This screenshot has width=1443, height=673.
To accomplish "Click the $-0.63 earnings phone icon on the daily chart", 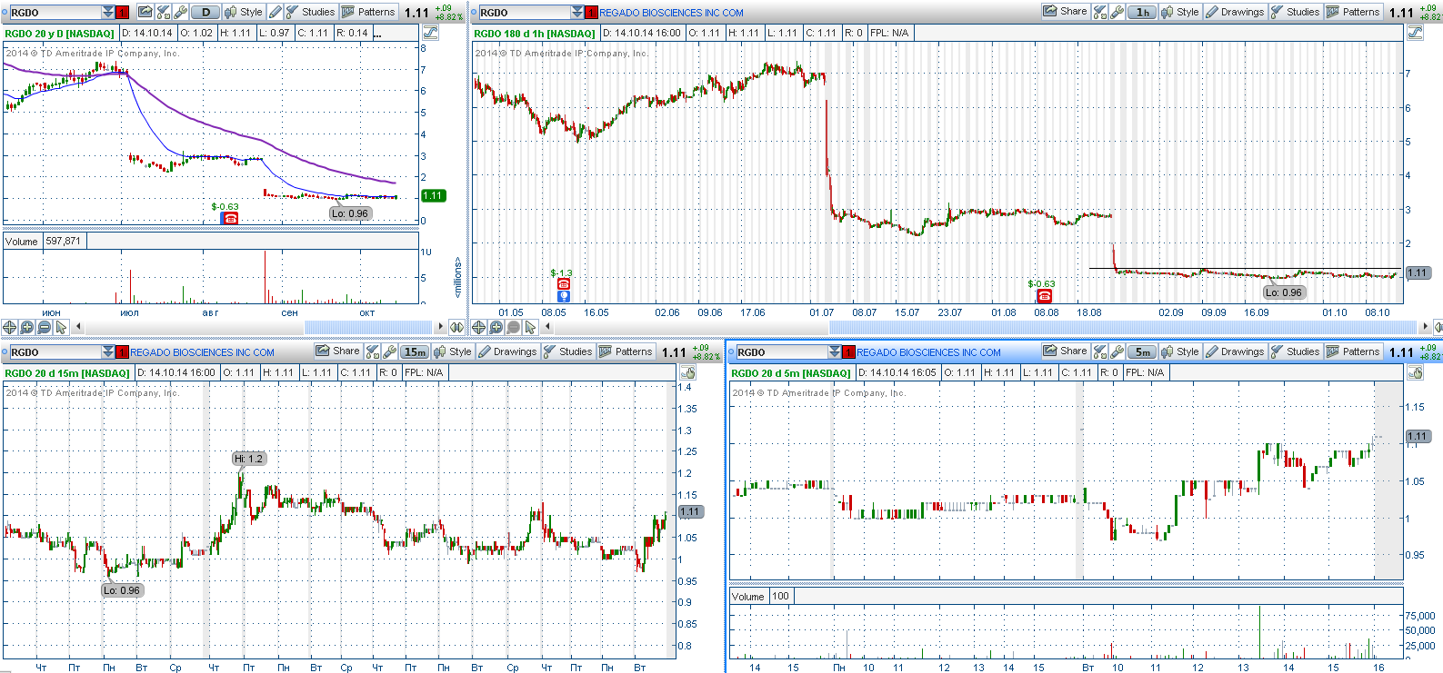I will point(231,218).
